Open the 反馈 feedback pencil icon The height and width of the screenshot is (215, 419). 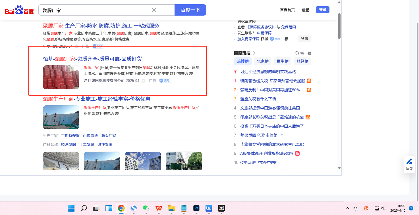(409, 162)
